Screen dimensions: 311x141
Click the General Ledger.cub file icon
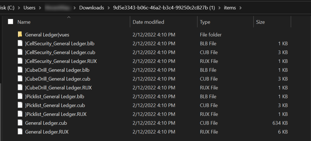coord(20,123)
